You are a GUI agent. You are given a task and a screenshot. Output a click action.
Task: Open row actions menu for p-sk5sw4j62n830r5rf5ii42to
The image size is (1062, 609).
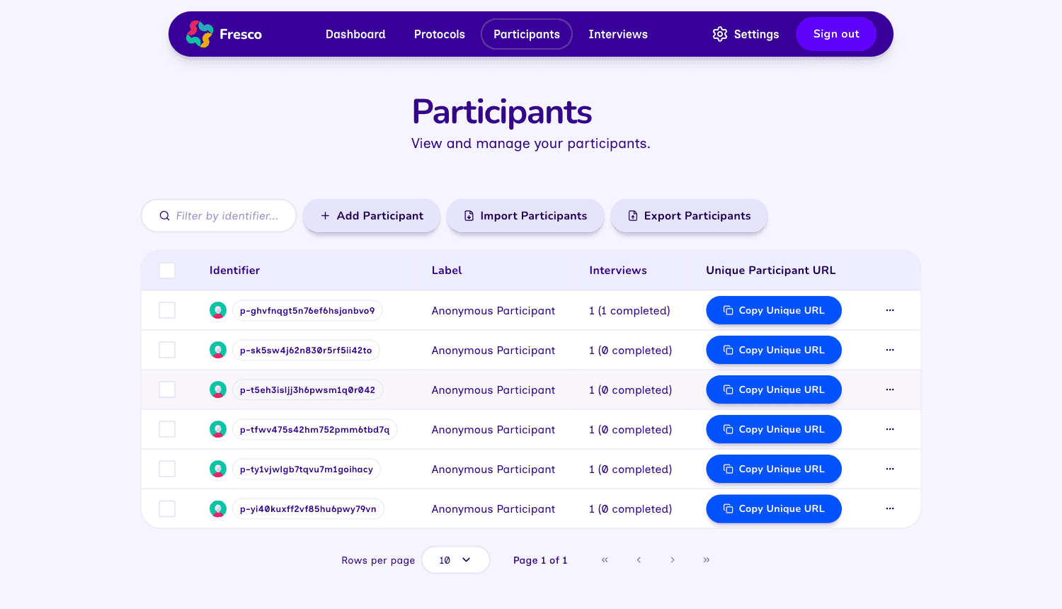[x=890, y=350]
